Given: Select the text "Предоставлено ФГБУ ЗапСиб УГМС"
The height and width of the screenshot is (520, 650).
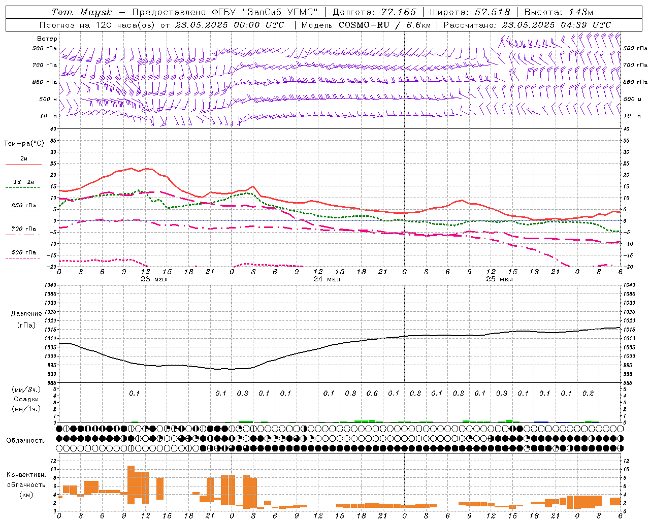Looking at the screenshot, I should [225, 12].
